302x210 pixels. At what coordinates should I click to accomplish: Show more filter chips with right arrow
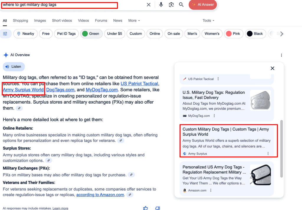pos(282,34)
